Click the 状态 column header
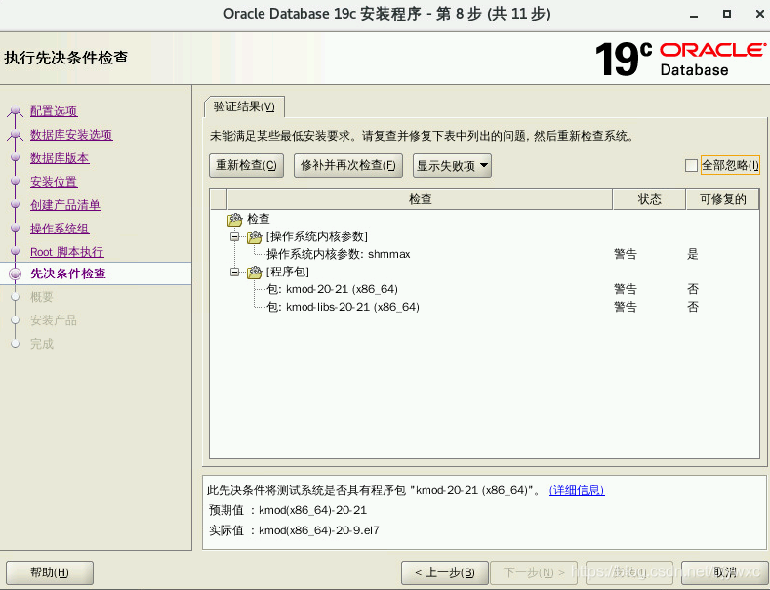Screen dimensions: 770x590 (649, 199)
